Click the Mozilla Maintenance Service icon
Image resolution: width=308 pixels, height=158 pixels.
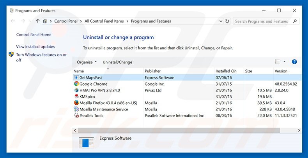pyautogui.click(x=76, y=109)
